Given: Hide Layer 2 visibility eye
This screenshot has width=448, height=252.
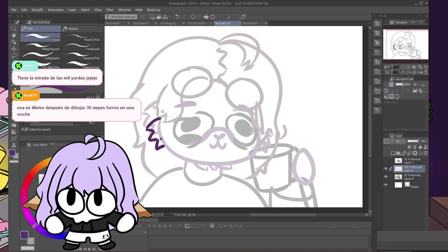Looking at the screenshot, I should pyautogui.click(x=386, y=177).
